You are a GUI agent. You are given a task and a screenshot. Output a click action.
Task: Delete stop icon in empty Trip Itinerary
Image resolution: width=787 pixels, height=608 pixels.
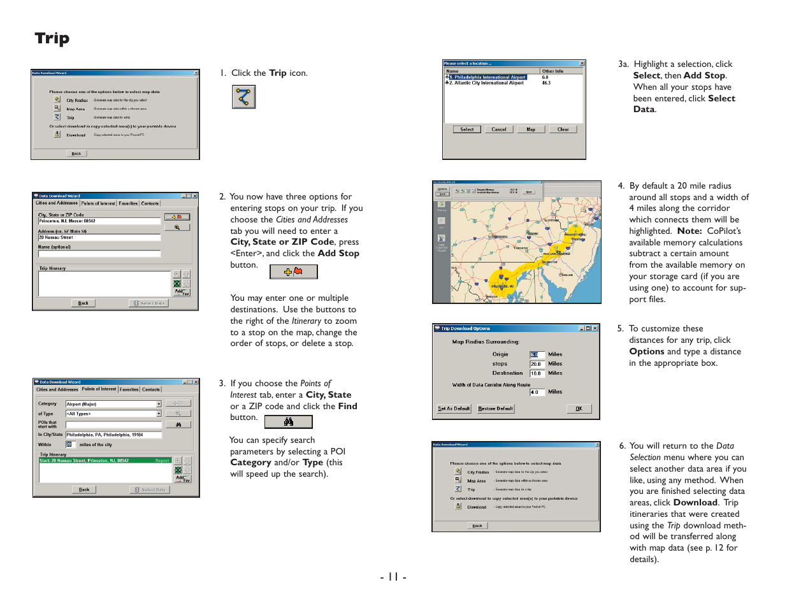click(x=177, y=283)
